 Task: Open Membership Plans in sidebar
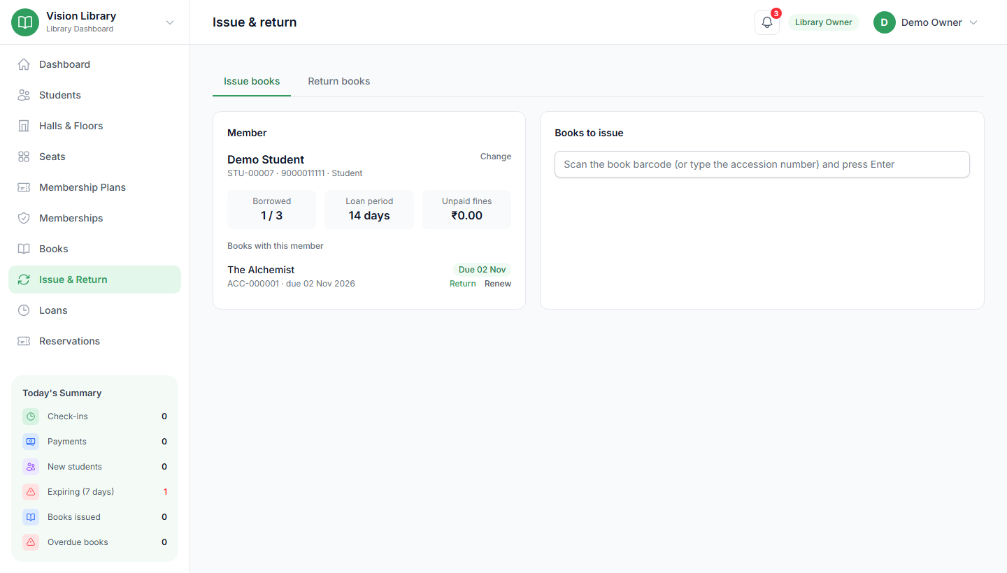click(x=94, y=187)
